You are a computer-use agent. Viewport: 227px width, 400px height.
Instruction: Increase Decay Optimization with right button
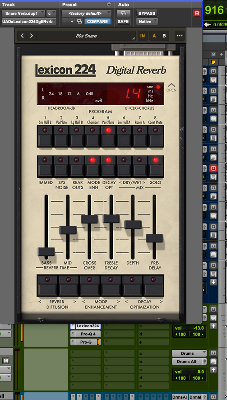pyautogui.click(x=153, y=285)
